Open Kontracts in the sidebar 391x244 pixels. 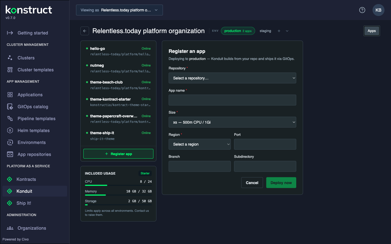pyautogui.click(x=35, y=179)
